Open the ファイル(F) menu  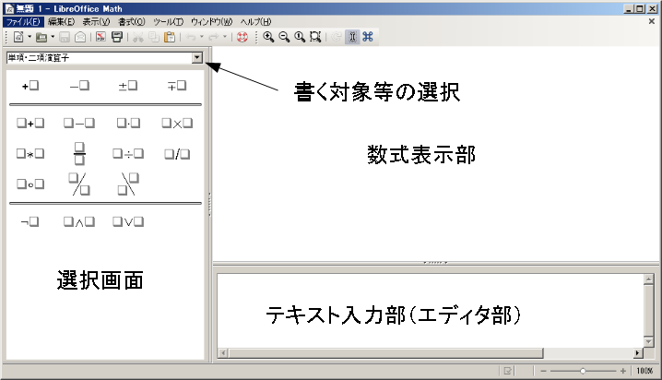click(23, 21)
